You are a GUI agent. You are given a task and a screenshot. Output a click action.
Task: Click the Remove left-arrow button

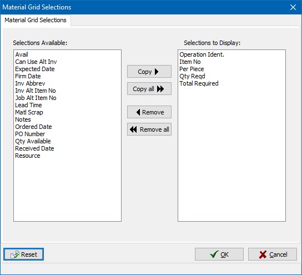tap(149, 112)
